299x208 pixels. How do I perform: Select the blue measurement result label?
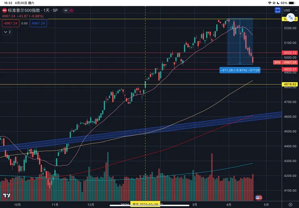240,70
